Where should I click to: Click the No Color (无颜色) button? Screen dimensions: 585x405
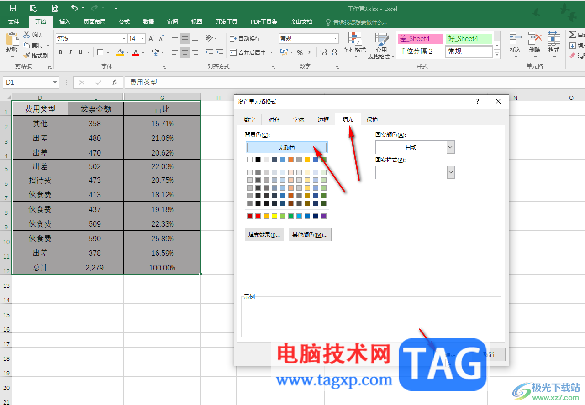287,147
